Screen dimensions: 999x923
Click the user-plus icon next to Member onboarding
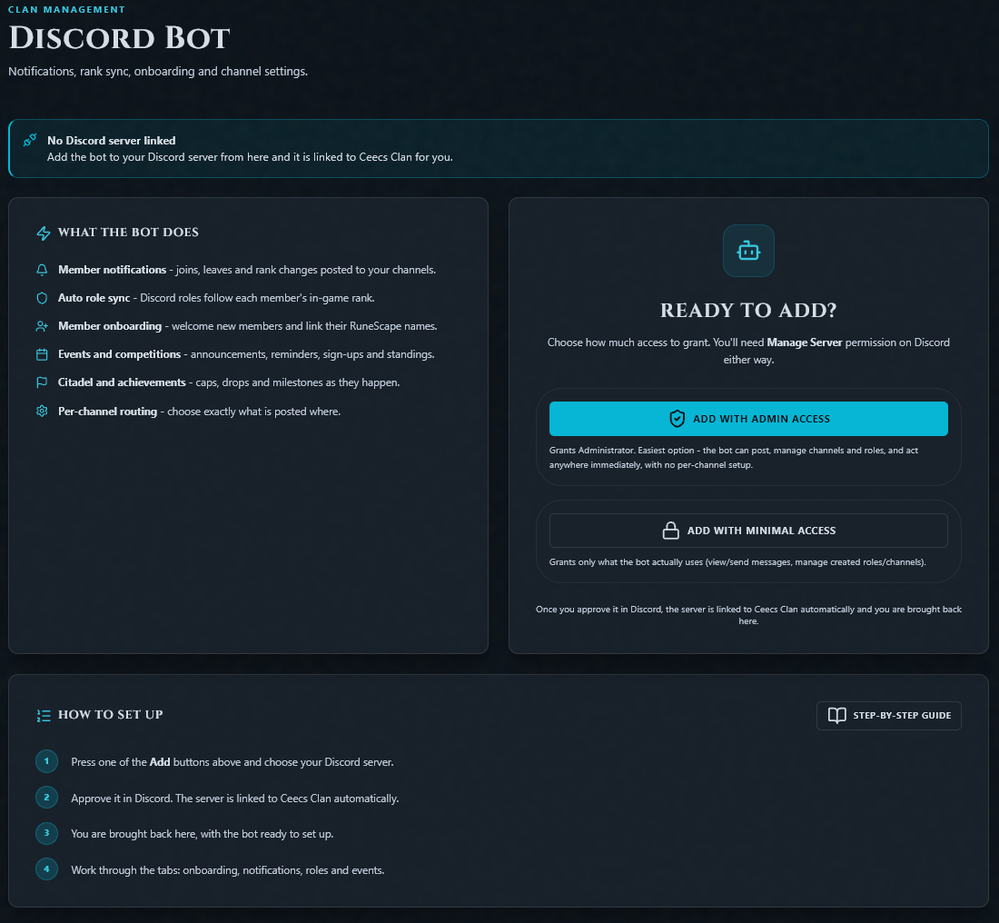point(42,326)
